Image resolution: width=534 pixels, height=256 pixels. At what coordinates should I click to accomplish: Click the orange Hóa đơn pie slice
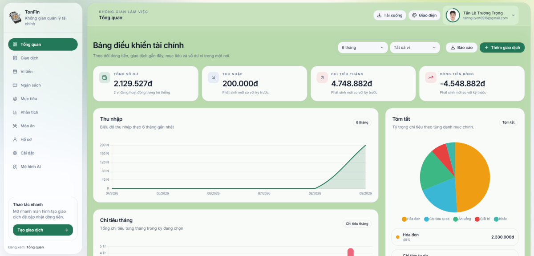473,177
